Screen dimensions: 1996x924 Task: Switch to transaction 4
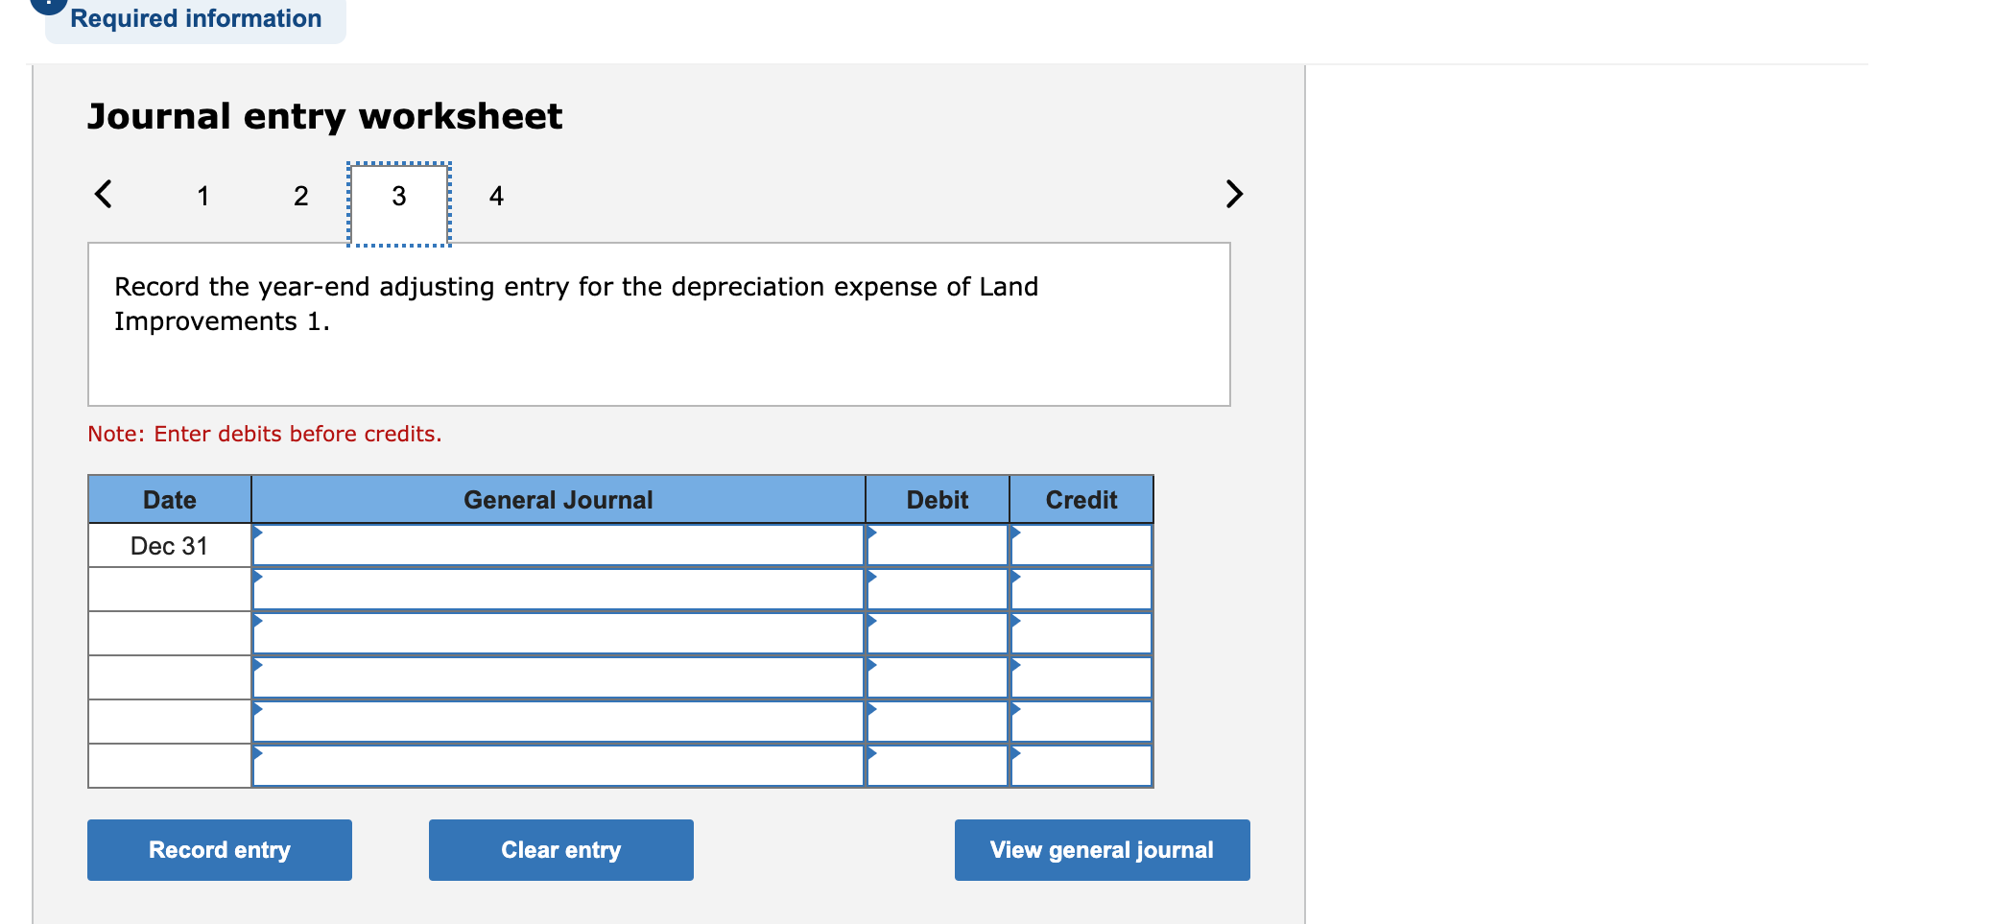(497, 196)
